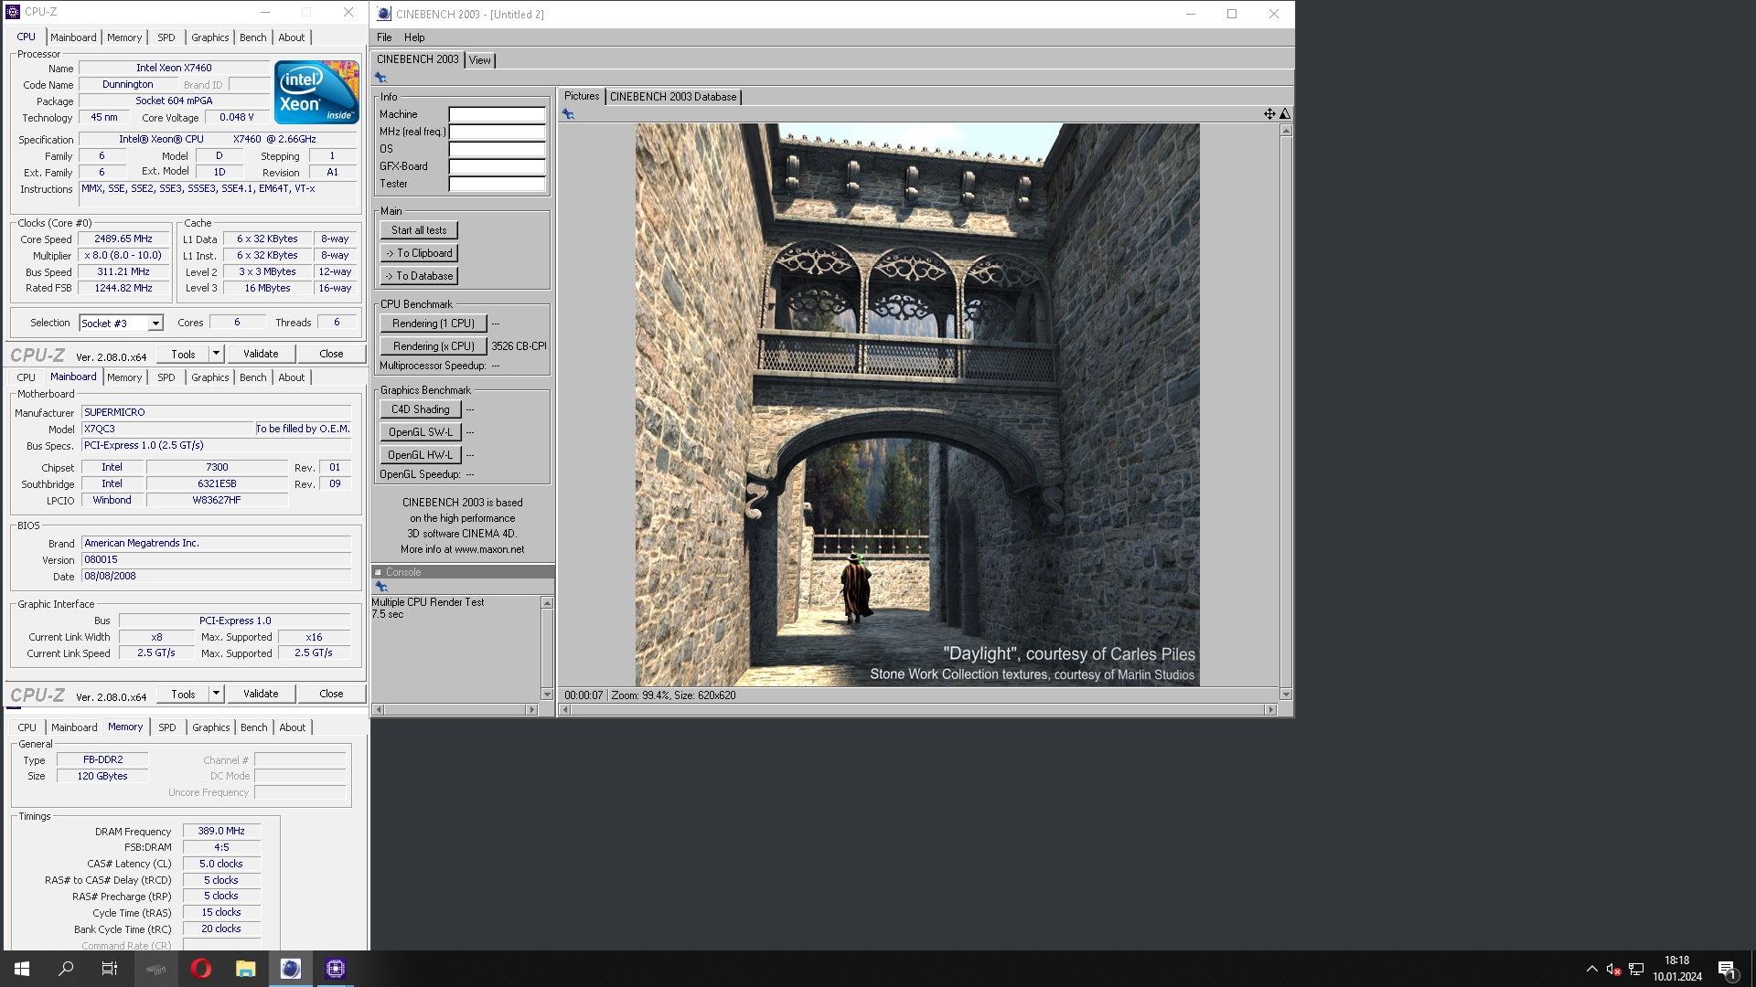The image size is (1756, 987).
Task: Click Close in the Mainboard CPU-Z window
Action: coord(331,694)
